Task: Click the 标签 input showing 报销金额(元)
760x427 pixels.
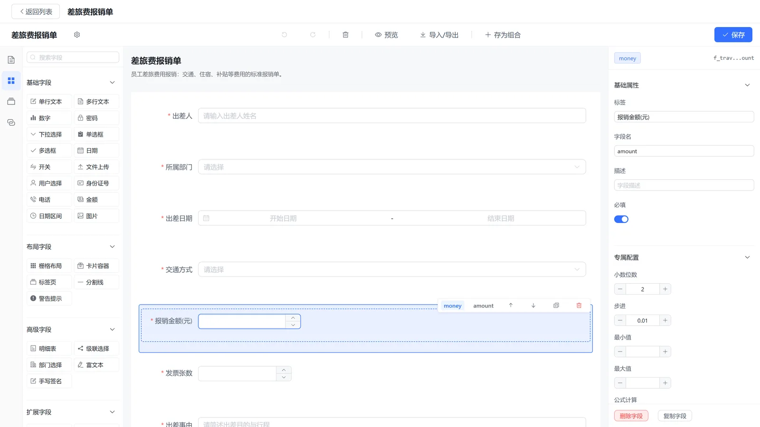Action: pos(684,117)
